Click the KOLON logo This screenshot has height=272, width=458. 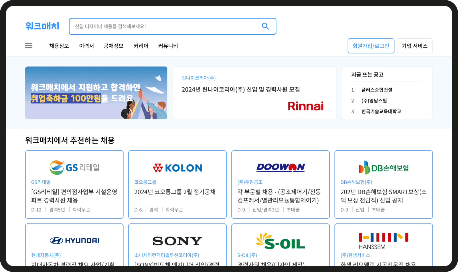177,168
